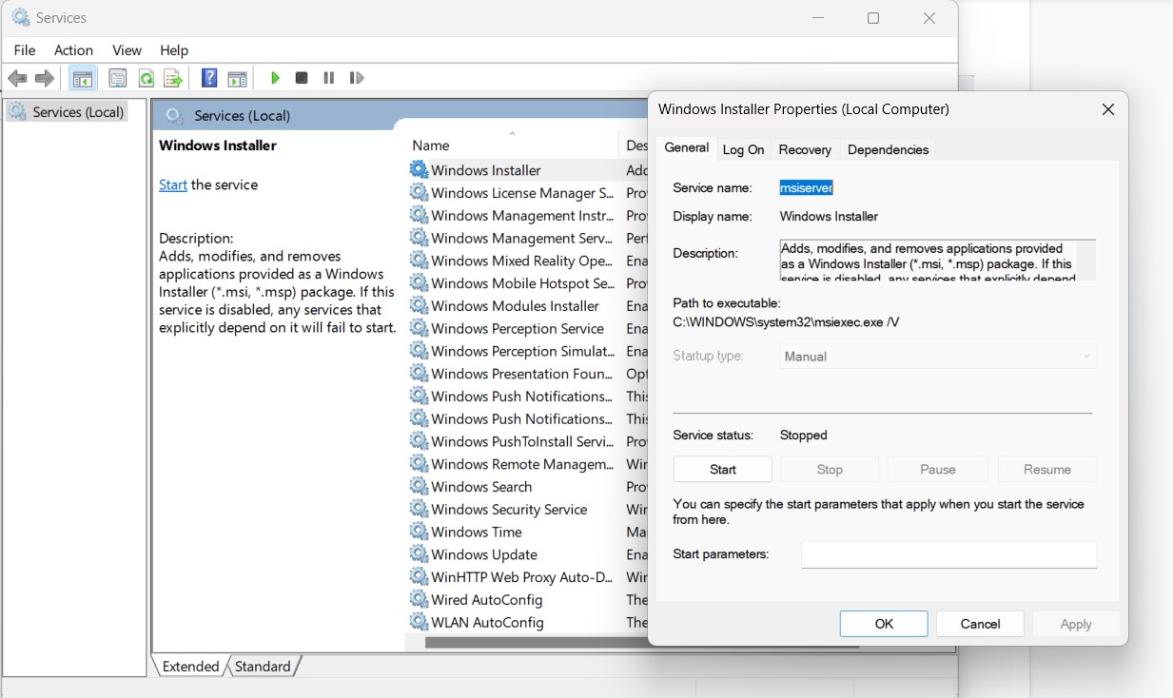Switch to the Standard view tab
This screenshot has width=1173, height=698.
263,666
